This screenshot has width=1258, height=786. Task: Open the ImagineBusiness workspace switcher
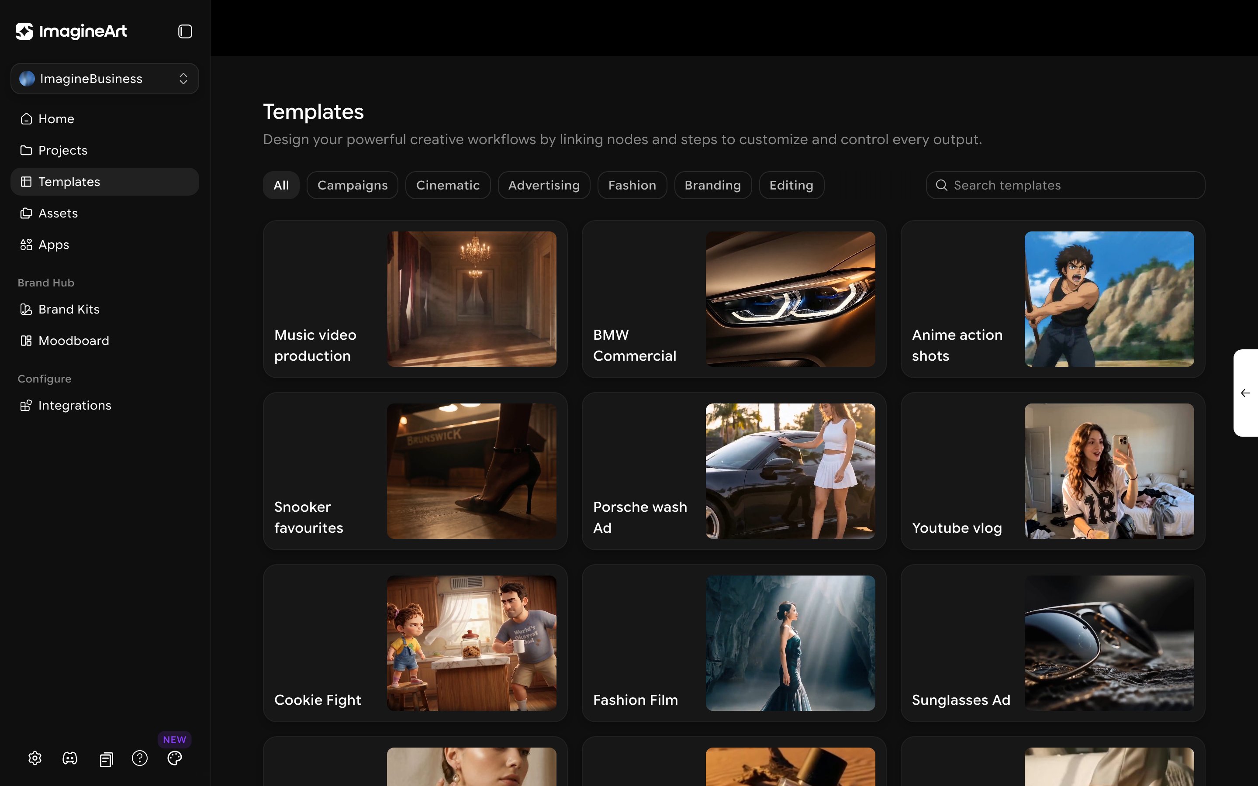click(x=104, y=79)
